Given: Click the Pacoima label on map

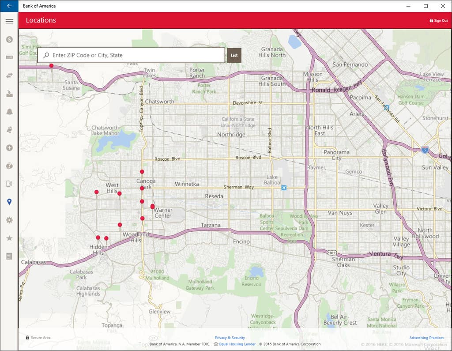Looking at the screenshot, I should (x=360, y=98).
